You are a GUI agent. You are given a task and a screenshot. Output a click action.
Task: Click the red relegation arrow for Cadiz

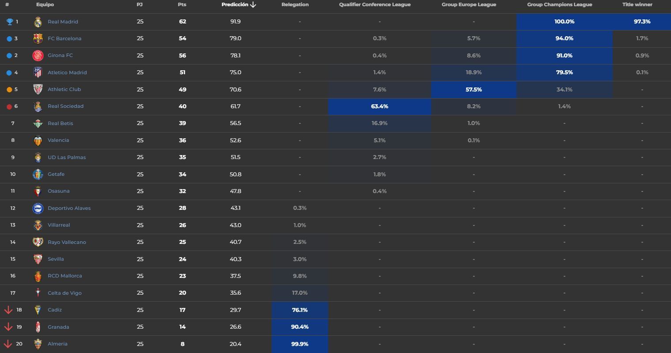pyautogui.click(x=8, y=310)
